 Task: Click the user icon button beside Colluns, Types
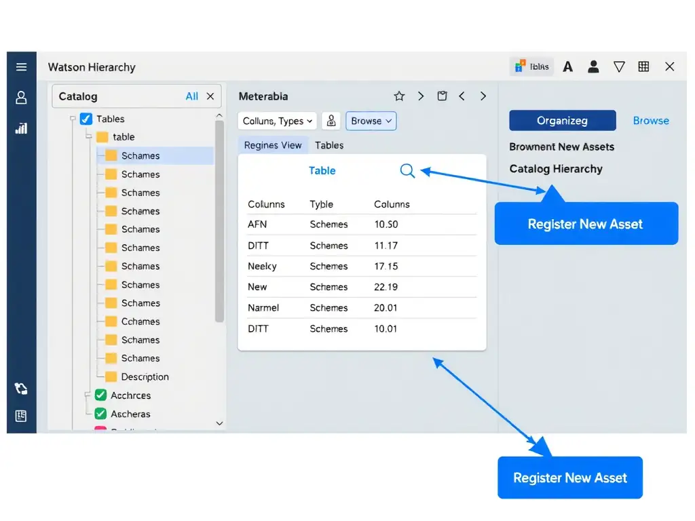pyautogui.click(x=331, y=121)
